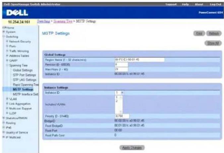Expand the Link Aggregation node
The image size is (224, 153).
pyautogui.click(x=7, y=103)
